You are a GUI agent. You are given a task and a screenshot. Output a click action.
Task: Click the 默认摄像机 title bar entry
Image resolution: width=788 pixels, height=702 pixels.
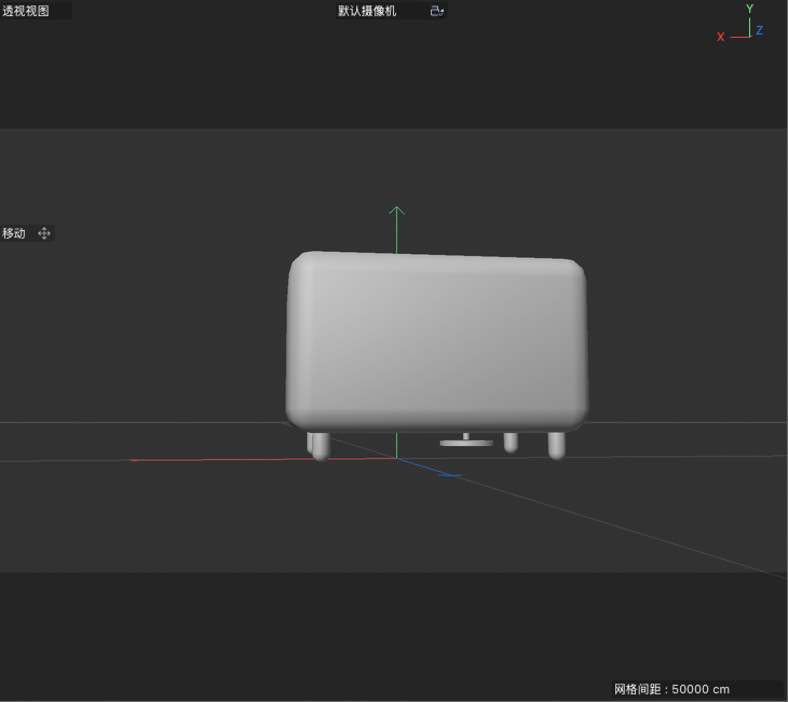[x=367, y=11]
